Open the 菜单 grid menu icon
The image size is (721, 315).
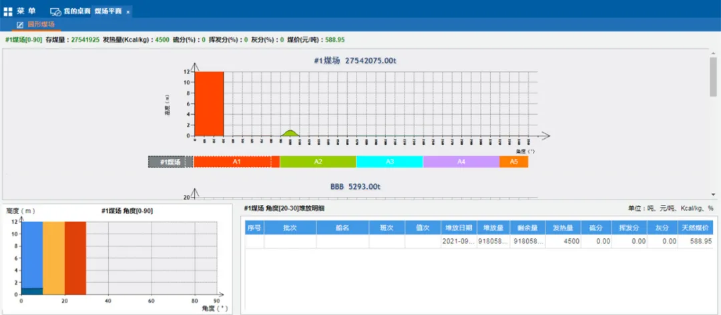8,12
